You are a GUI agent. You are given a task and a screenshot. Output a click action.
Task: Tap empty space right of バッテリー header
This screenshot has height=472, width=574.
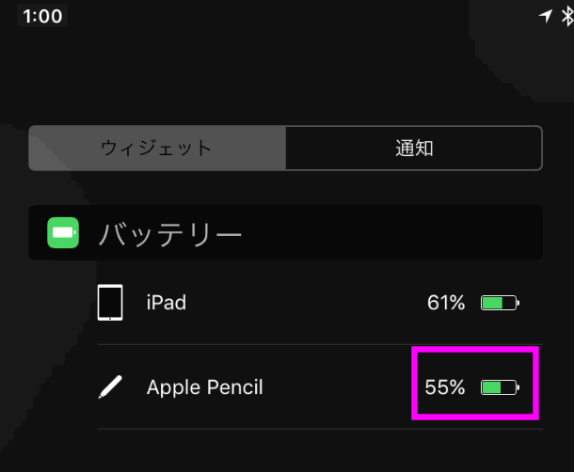395,233
